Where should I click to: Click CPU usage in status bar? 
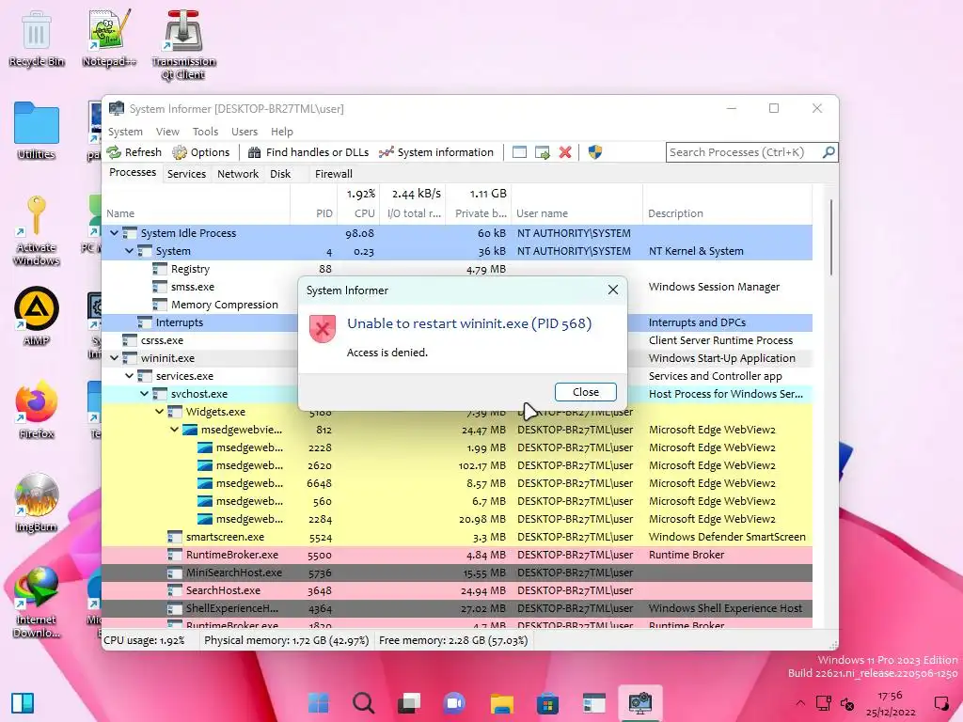pyautogui.click(x=144, y=639)
